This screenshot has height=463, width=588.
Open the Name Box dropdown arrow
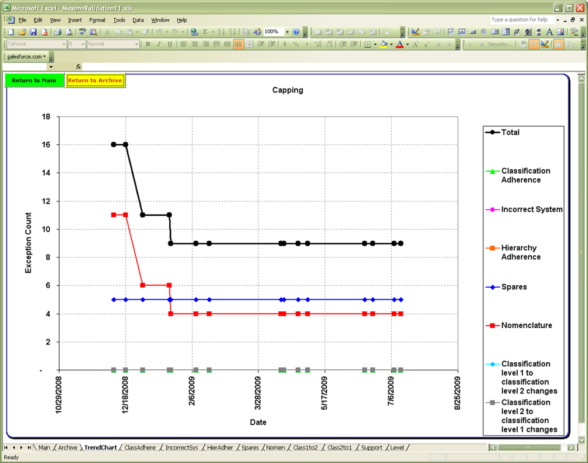coord(51,67)
